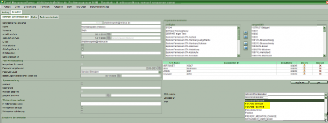Open the Bank menu
The height and width of the screenshot is (123, 328).
click(70, 7)
